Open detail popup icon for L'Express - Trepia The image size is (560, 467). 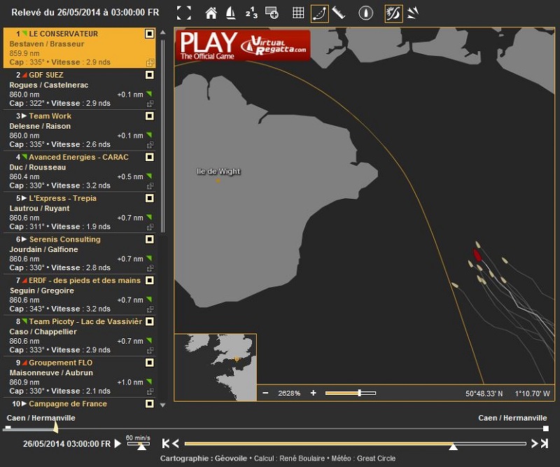[x=150, y=227]
